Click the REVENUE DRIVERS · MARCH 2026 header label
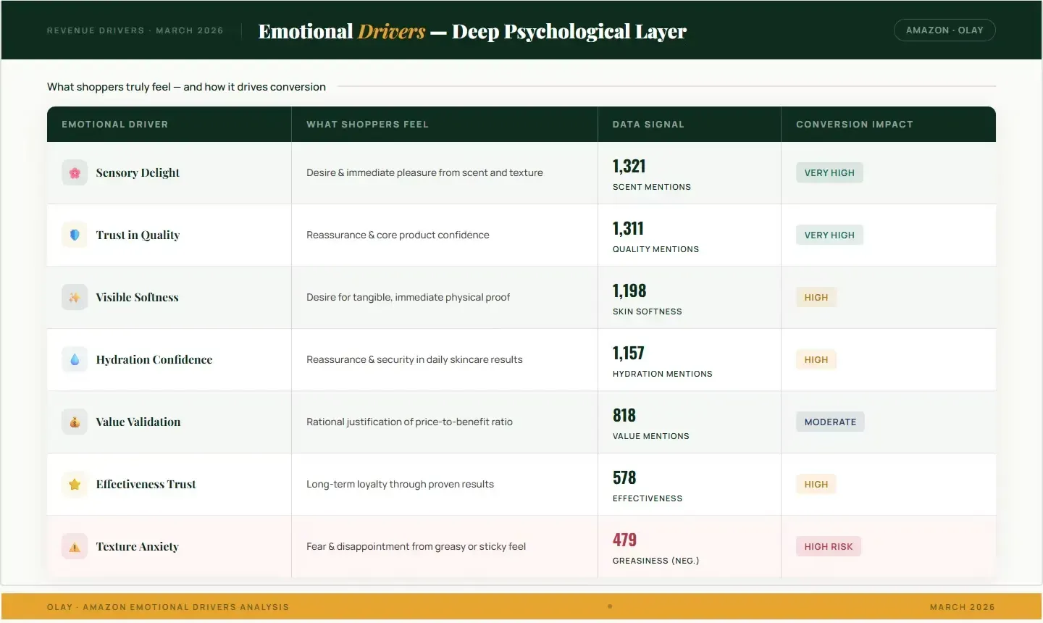 click(x=135, y=31)
